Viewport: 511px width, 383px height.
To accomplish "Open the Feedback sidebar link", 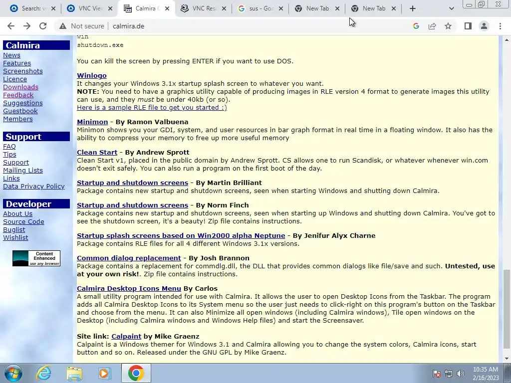I will (18, 95).
